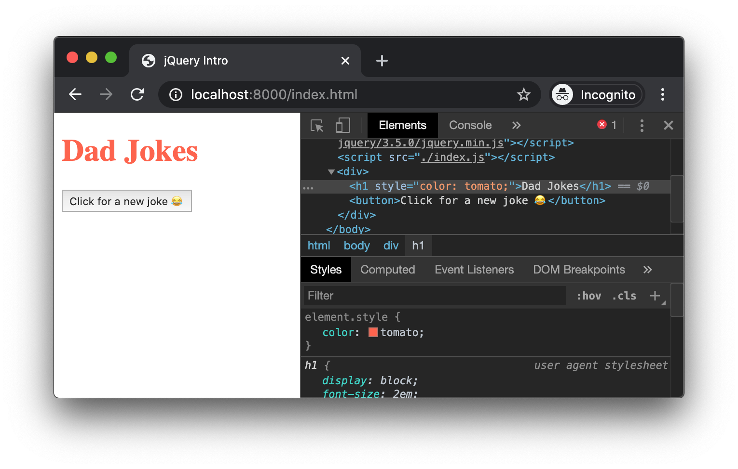Toggle the :hov pseudo-class panel
738x469 pixels.
tap(588, 296)
